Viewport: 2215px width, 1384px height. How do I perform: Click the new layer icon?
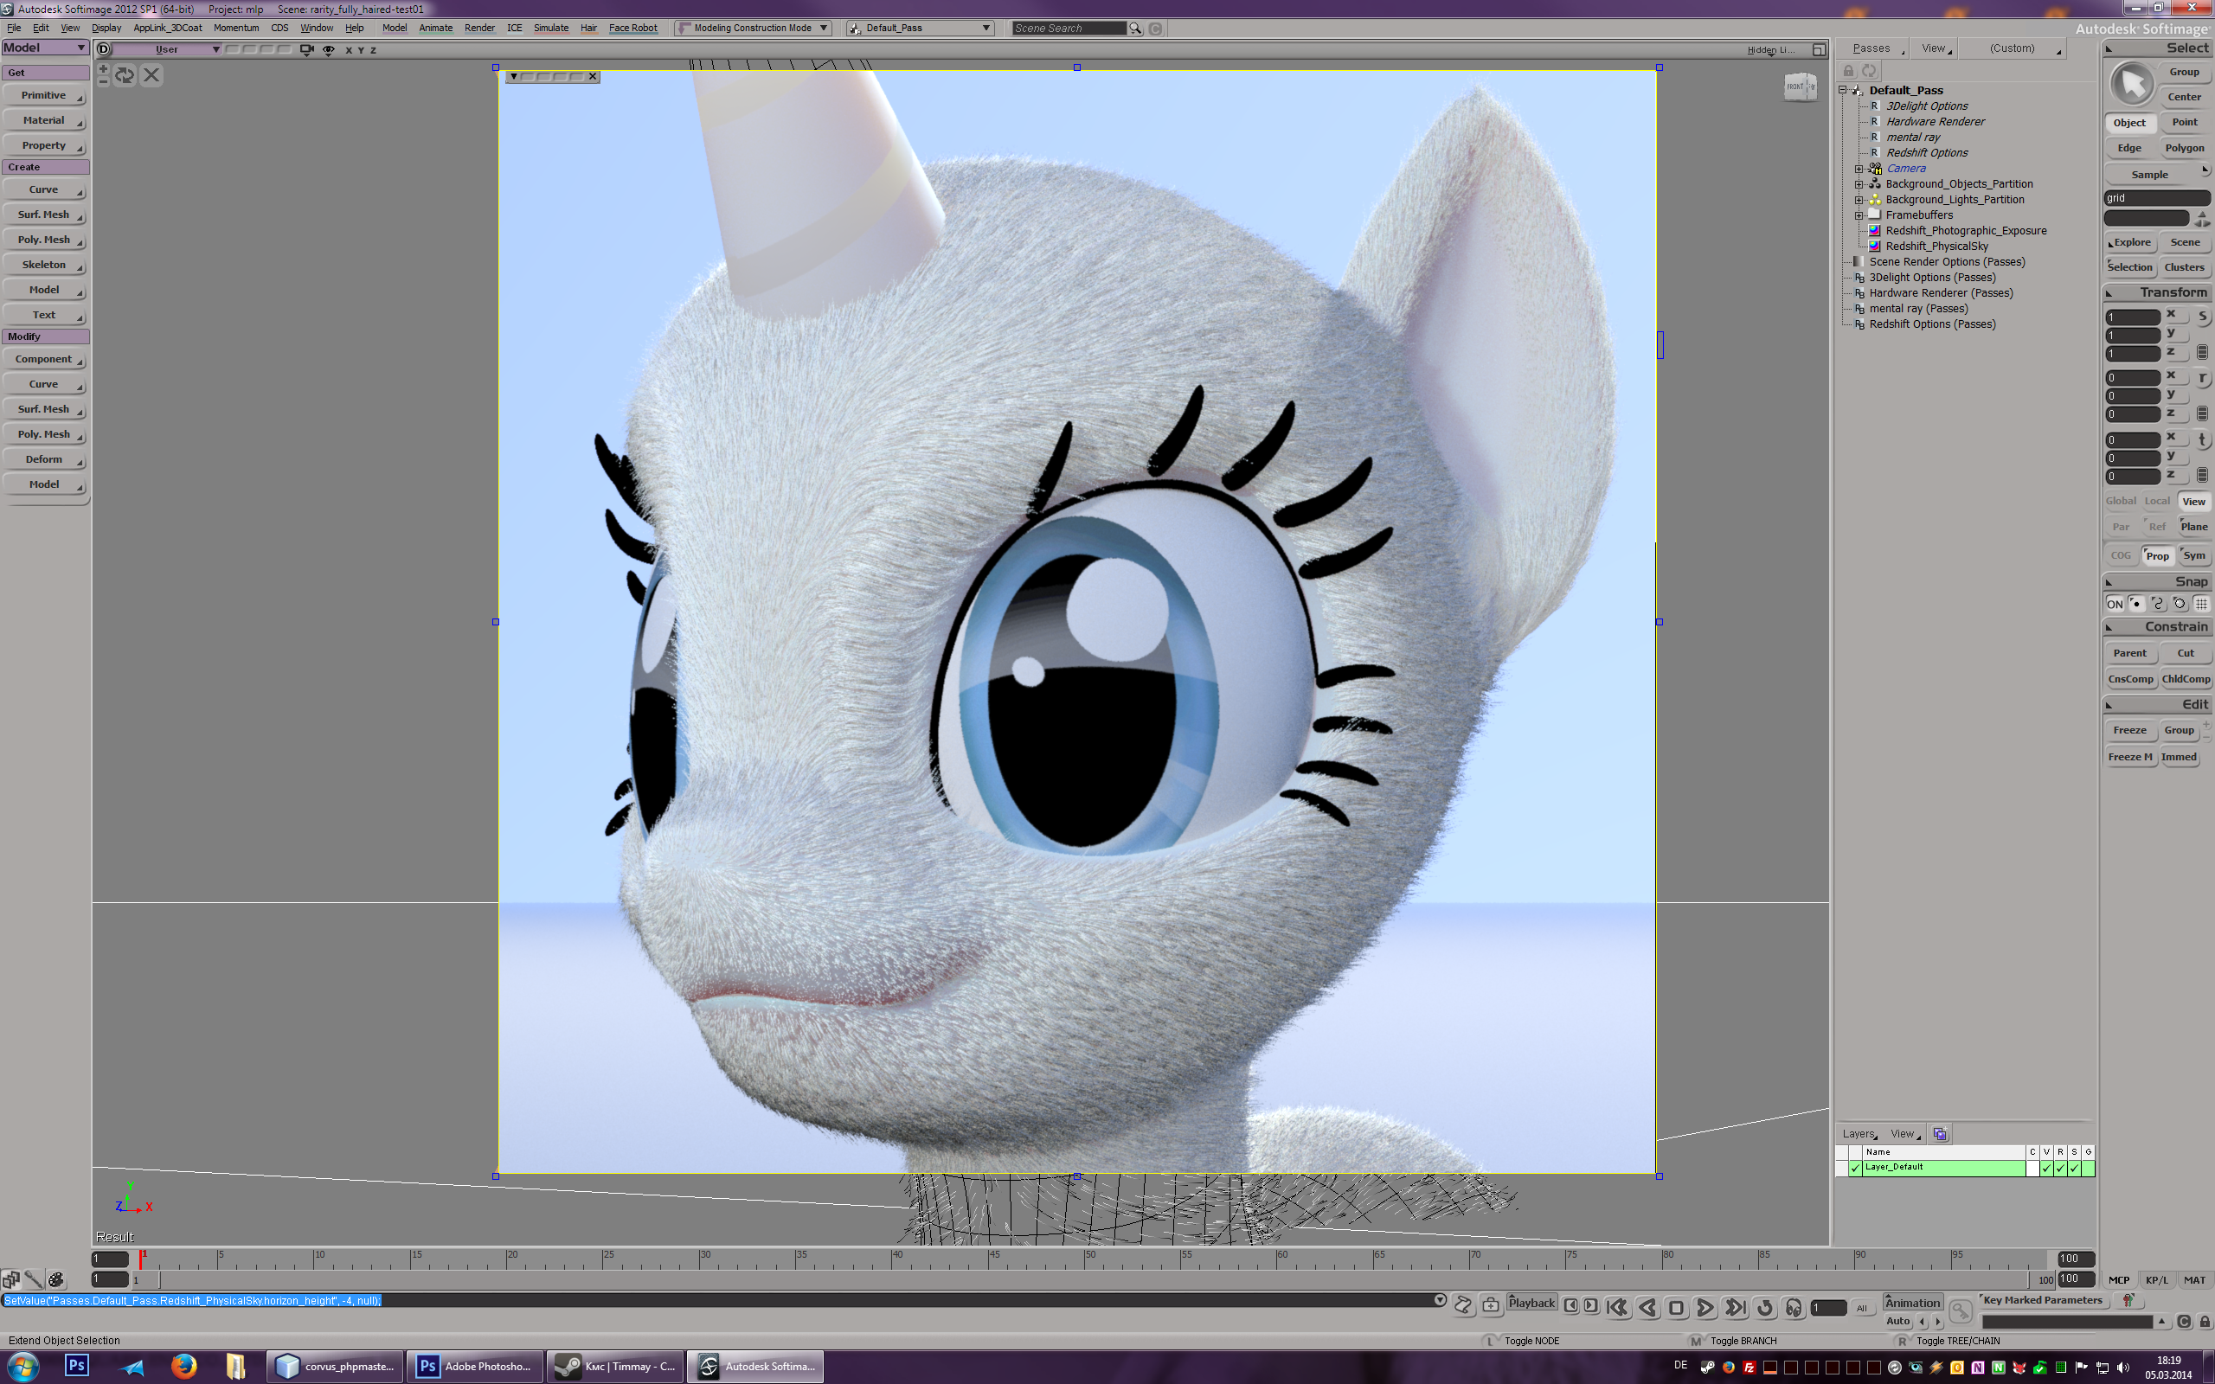[1940, 1134]
